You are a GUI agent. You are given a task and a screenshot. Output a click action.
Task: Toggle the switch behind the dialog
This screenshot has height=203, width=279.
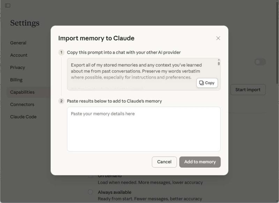[260, 62]
